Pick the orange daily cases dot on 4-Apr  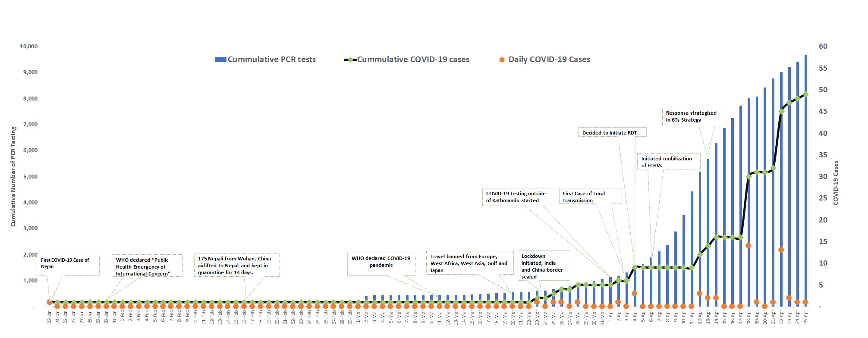click(x=635, y=294)
